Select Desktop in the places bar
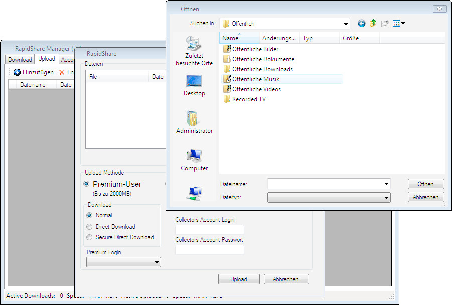 pyautogui.click(x=194, y=85)
